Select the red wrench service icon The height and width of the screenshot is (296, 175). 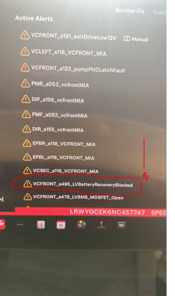[x=2, y=224]
